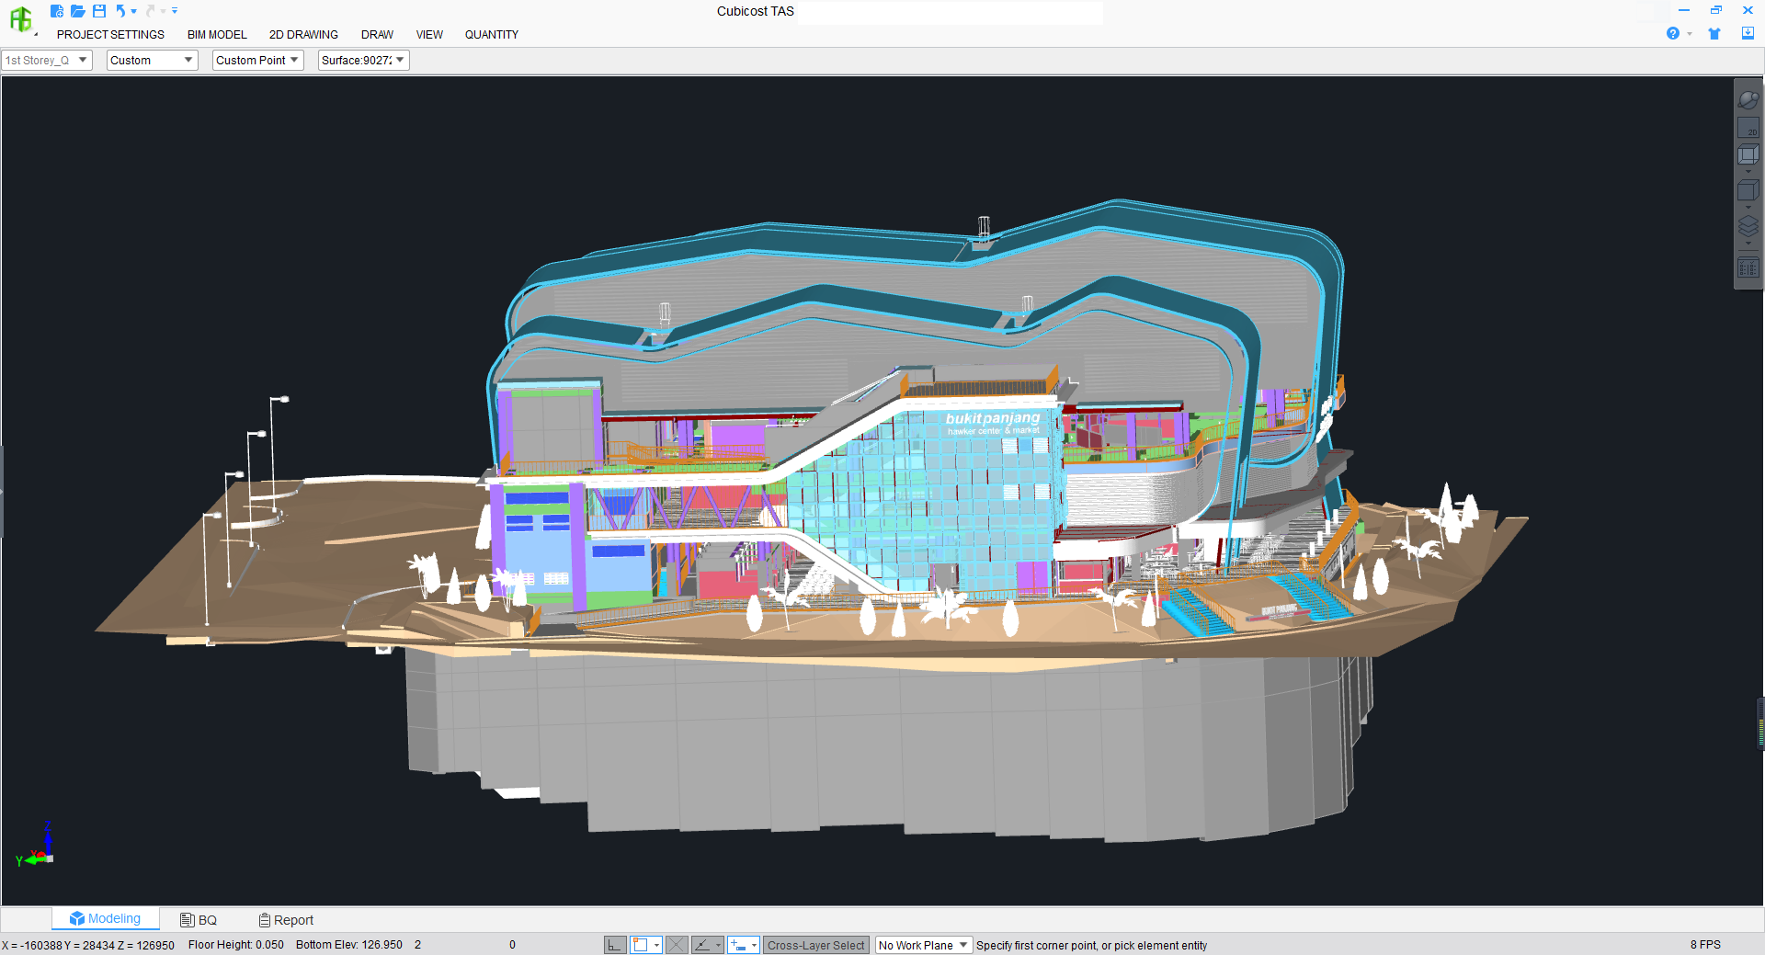Click the New Project file icon
This screenshot has width=1765, height=955.
(x=57, y=11)
